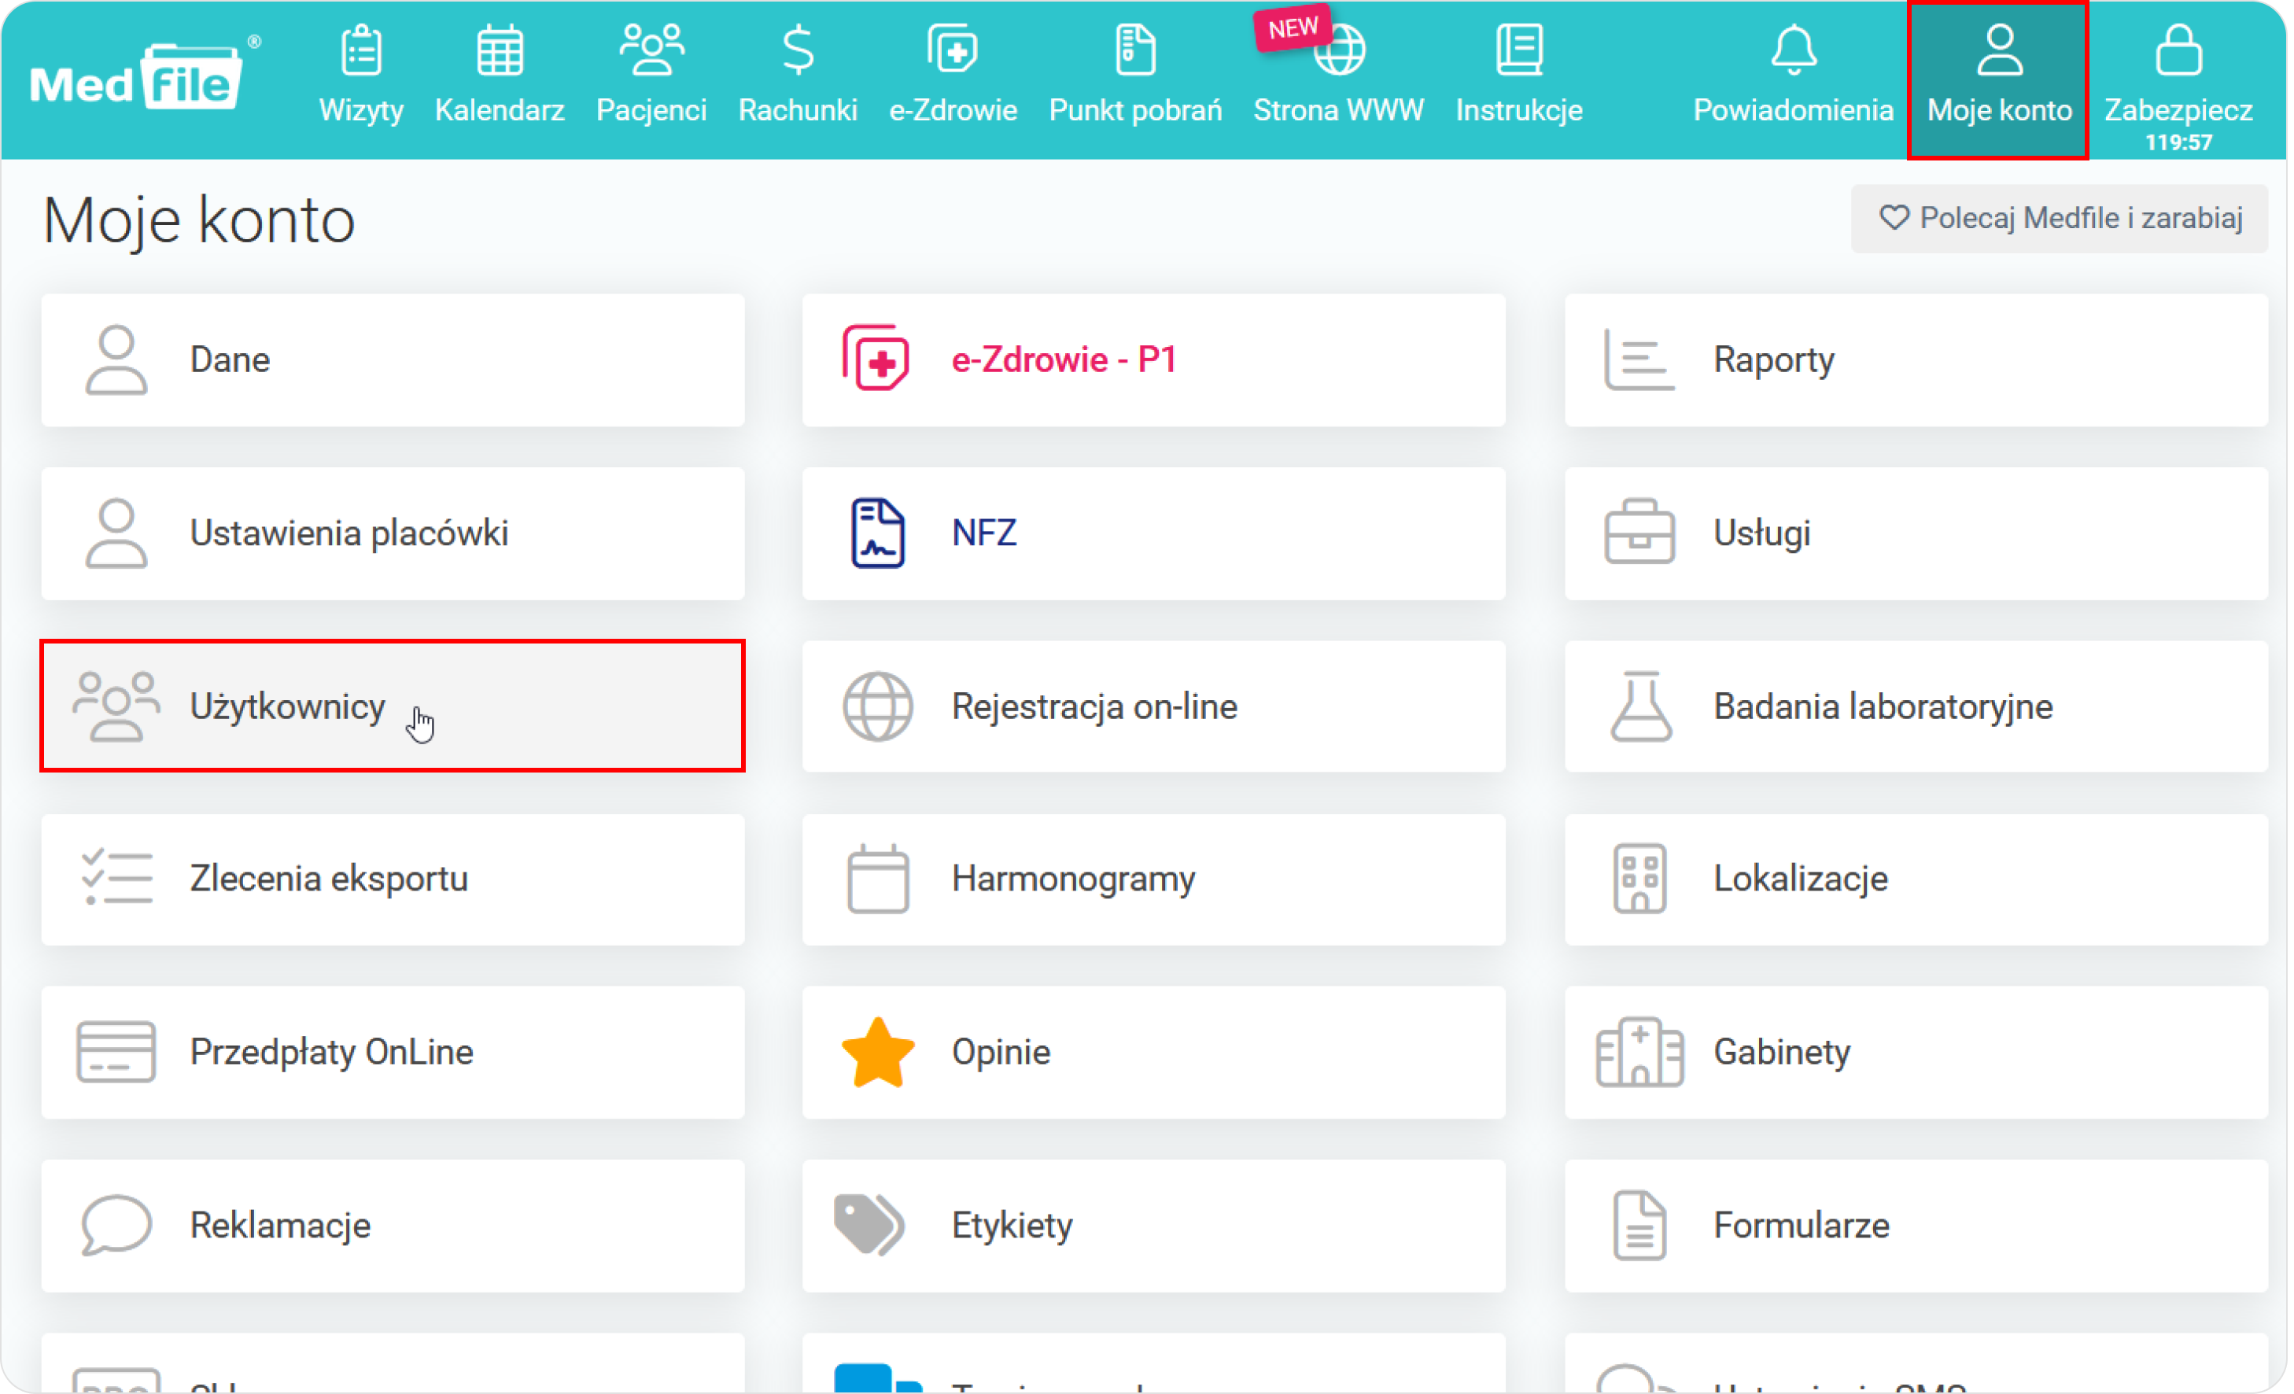Go to Pacjenci menu label
Viewport: 2294px width, 1394px height.
pyautogui.click(x=651, y=110)
